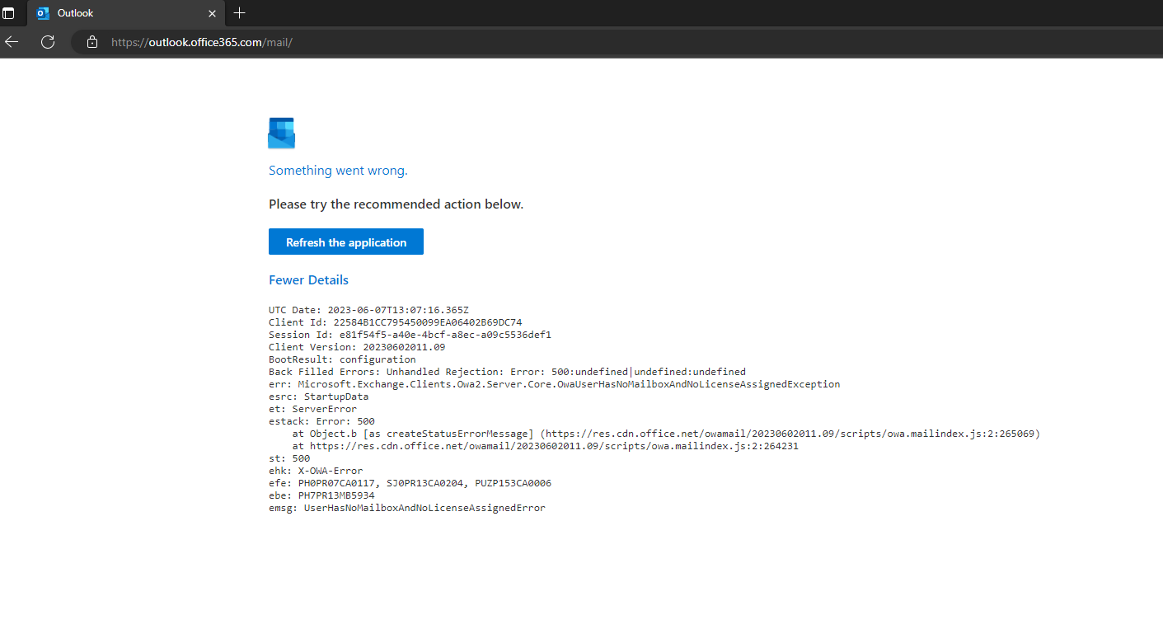The height and width of the screenshot is (643, 1163).
Task: Click the Outlook favicon in tab
Action: click(x=43, y=13)
